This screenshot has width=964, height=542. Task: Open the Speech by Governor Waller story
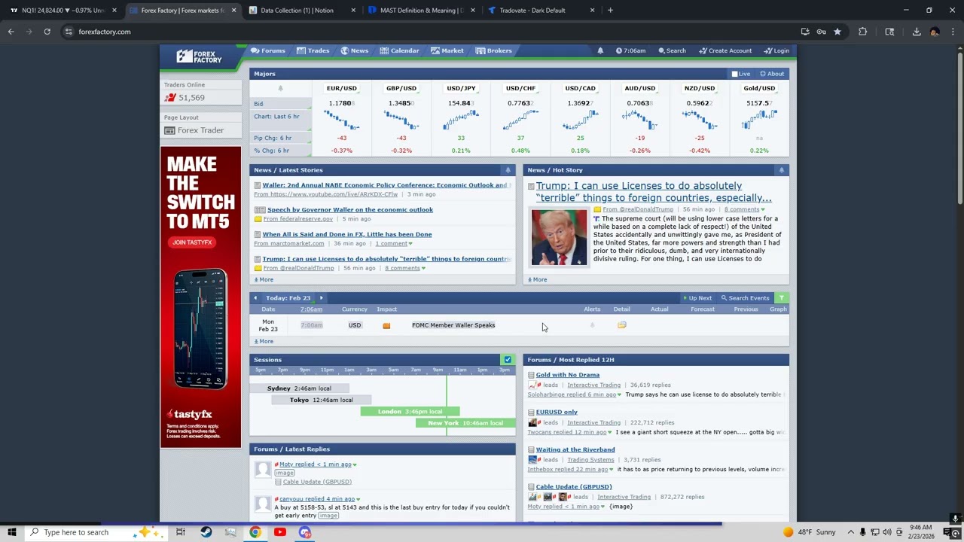click(x=350, y=210)
